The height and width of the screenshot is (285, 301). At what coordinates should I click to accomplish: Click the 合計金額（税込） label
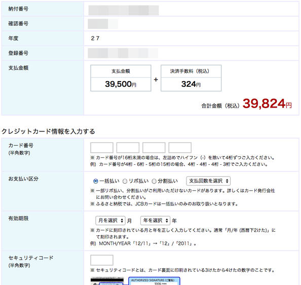point(220,106)
